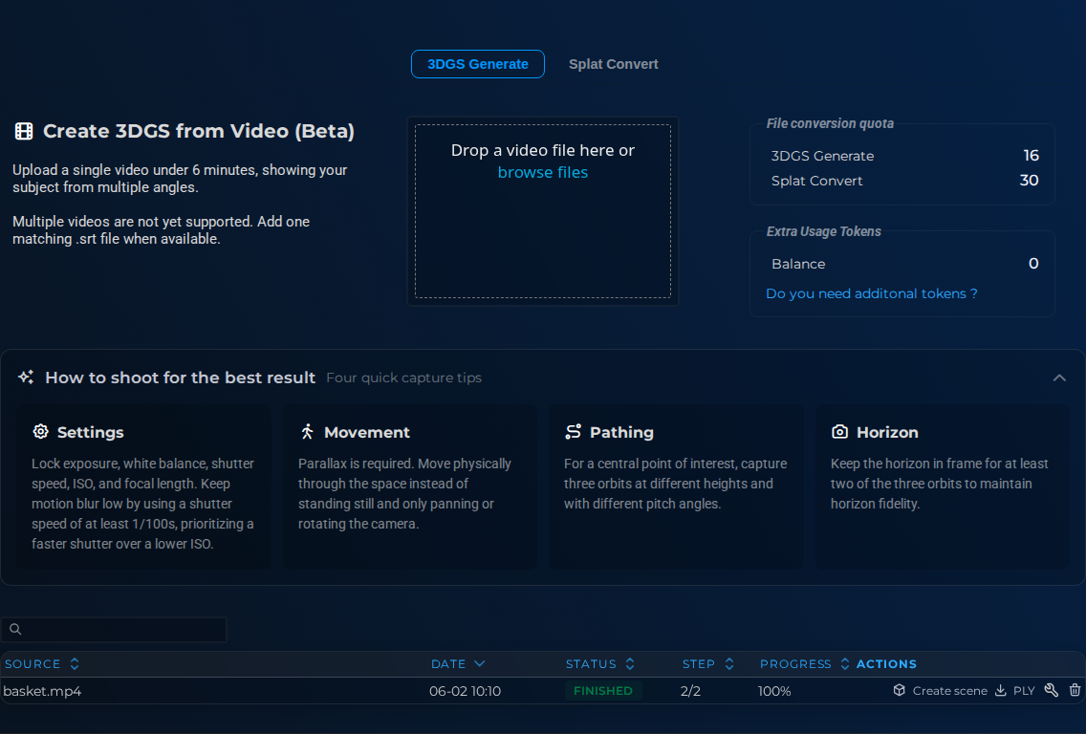Open the browse files link
Viewport: 1086px width, 734px height.
542,172
